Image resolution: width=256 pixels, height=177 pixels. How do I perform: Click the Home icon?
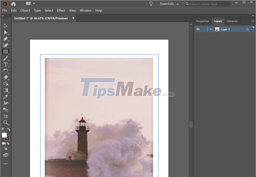[13, 3]
